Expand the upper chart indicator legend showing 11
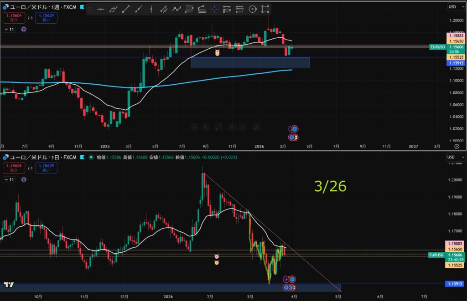Screen dimensions: 467x301 pyautogui.click(x=9, y=29)
